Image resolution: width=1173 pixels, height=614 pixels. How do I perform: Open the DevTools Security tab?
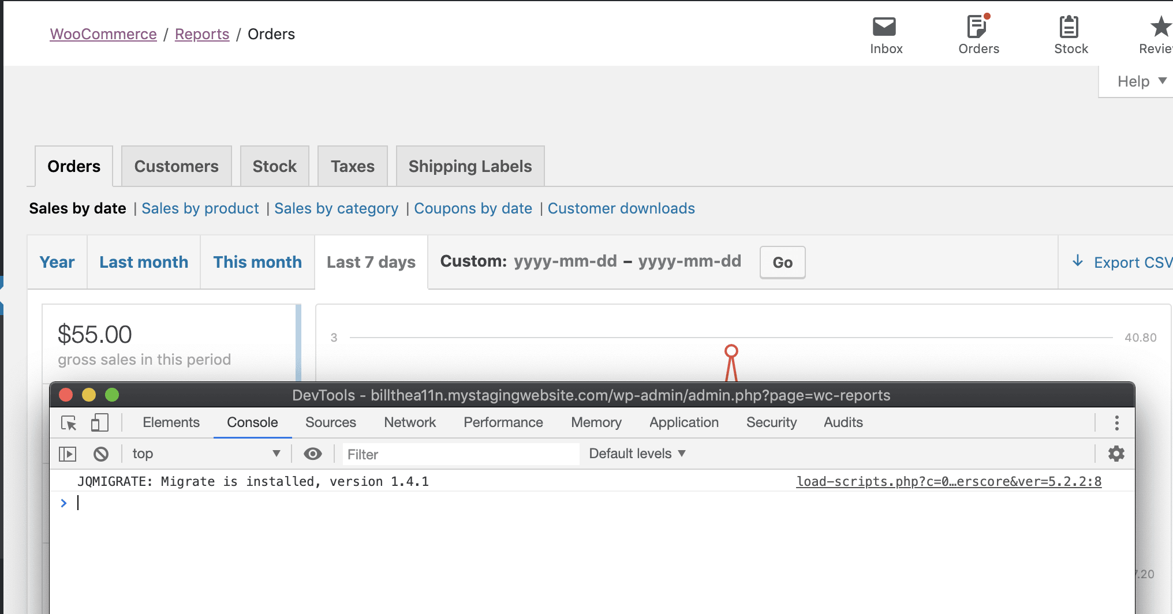(x=771, y=422)
